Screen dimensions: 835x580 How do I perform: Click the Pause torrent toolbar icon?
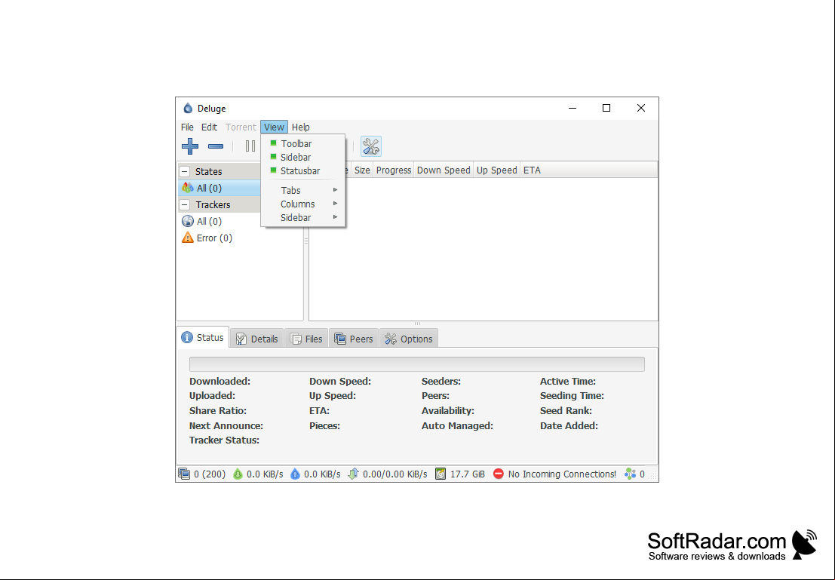pyautogui.click(x=250, y=146)
